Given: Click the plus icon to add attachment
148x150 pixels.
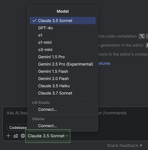Looking at the screenshot, I should [x=8, y=136].
